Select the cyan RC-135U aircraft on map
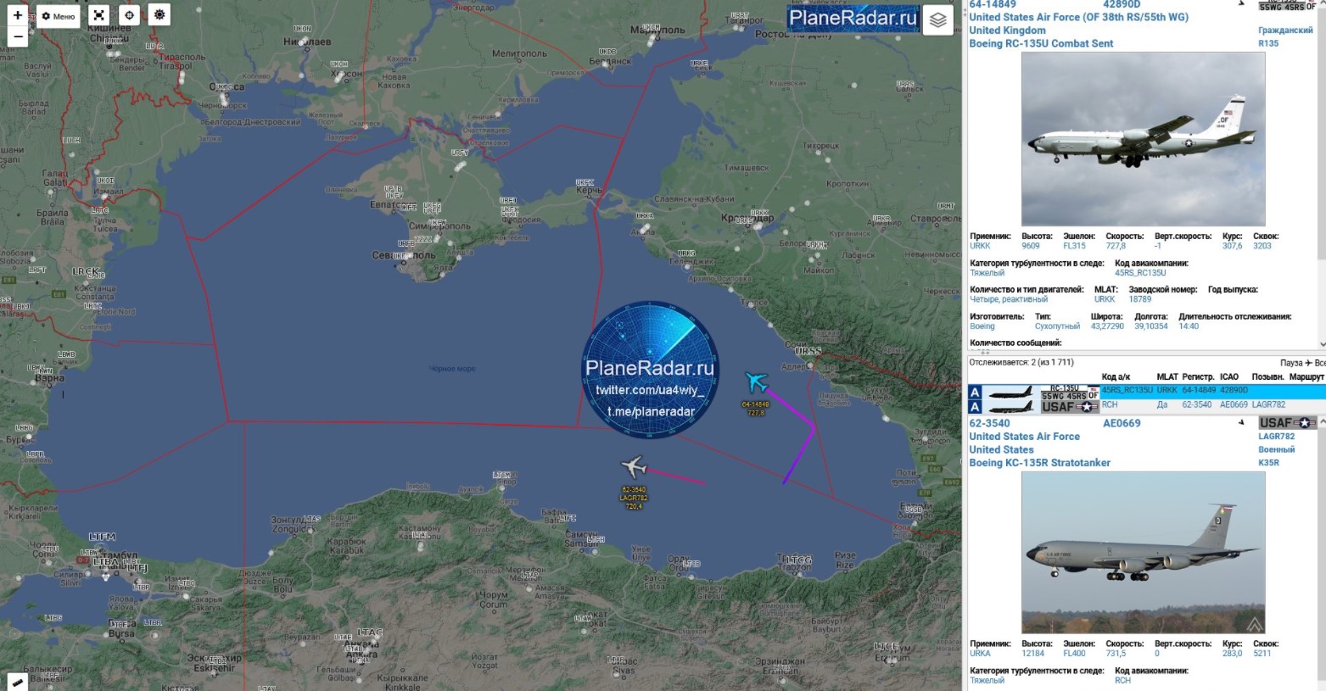The image size is (1326, 691). tap(755, 382)
